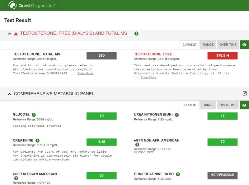The height and width of the screenshot is (185, 249).
Task: Click the NOT APPLICABLE result badge
Action: (x=223, y=176)
